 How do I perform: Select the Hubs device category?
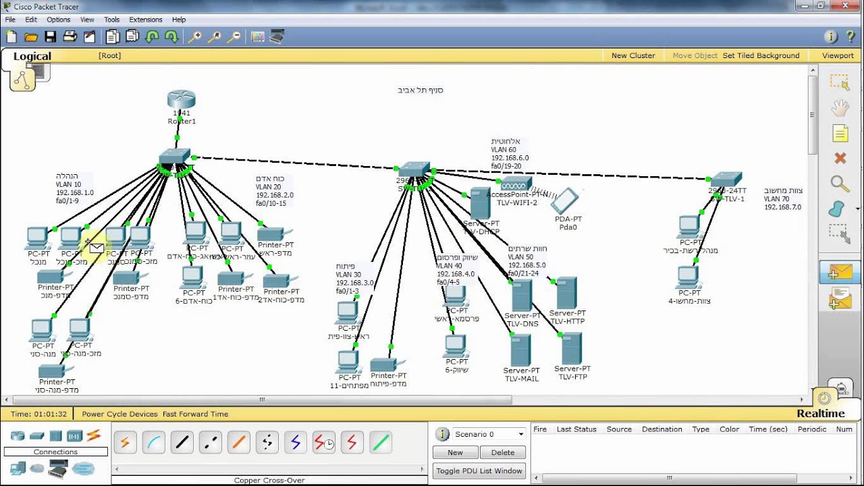coord(55,435)
